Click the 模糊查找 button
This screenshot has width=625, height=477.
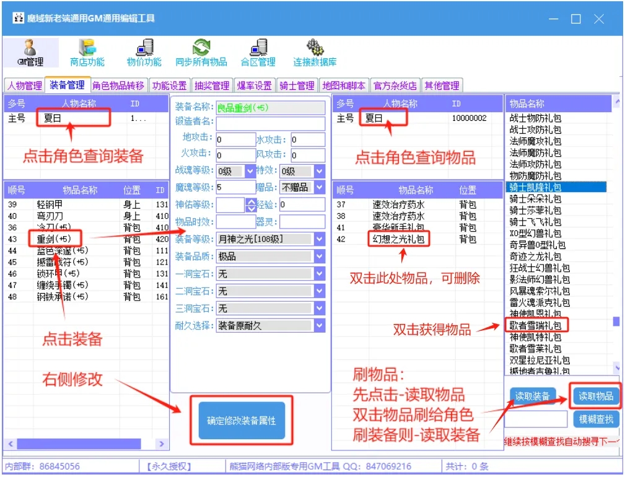pyautogui.click(x=596, y=419)
